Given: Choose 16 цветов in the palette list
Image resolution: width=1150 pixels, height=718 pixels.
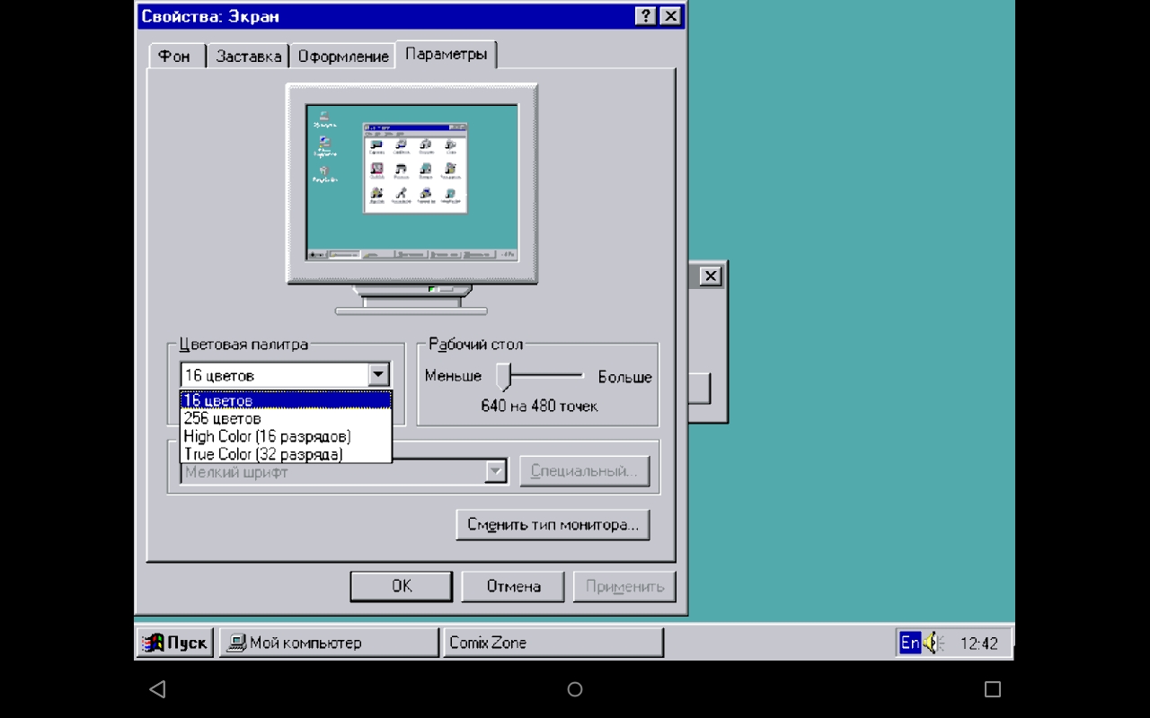Looking at the screenshot, I should pos(286,400).
